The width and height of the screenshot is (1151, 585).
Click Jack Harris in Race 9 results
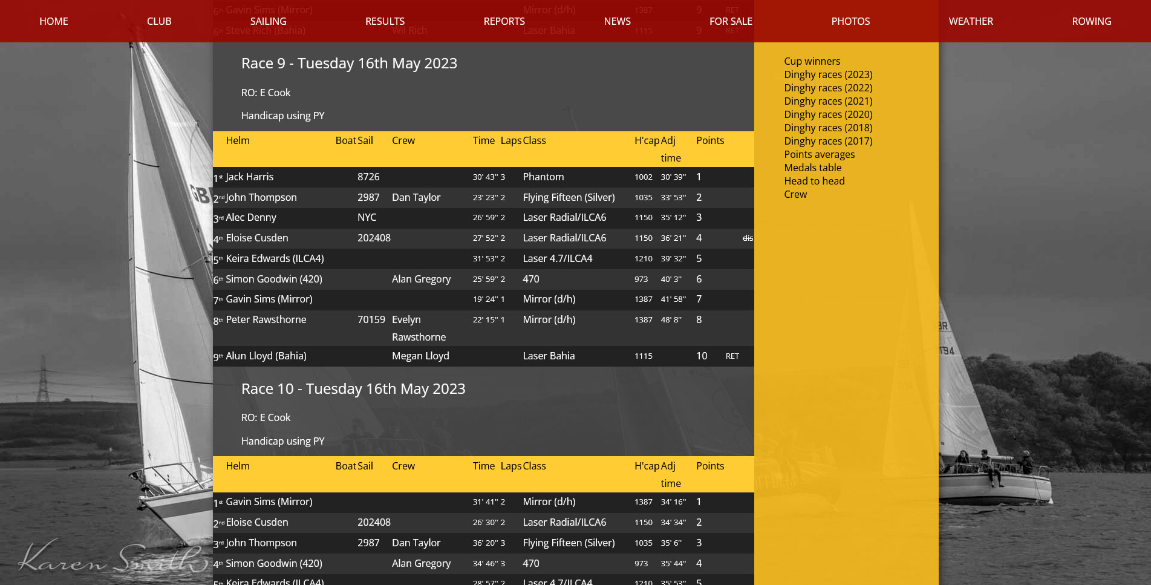249,177
